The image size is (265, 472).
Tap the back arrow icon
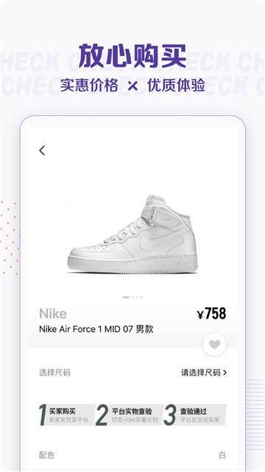42,150
